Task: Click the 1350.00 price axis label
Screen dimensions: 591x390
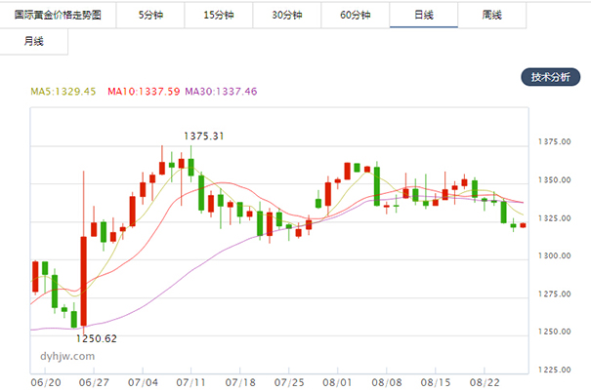Action: [x=554, y=180]
